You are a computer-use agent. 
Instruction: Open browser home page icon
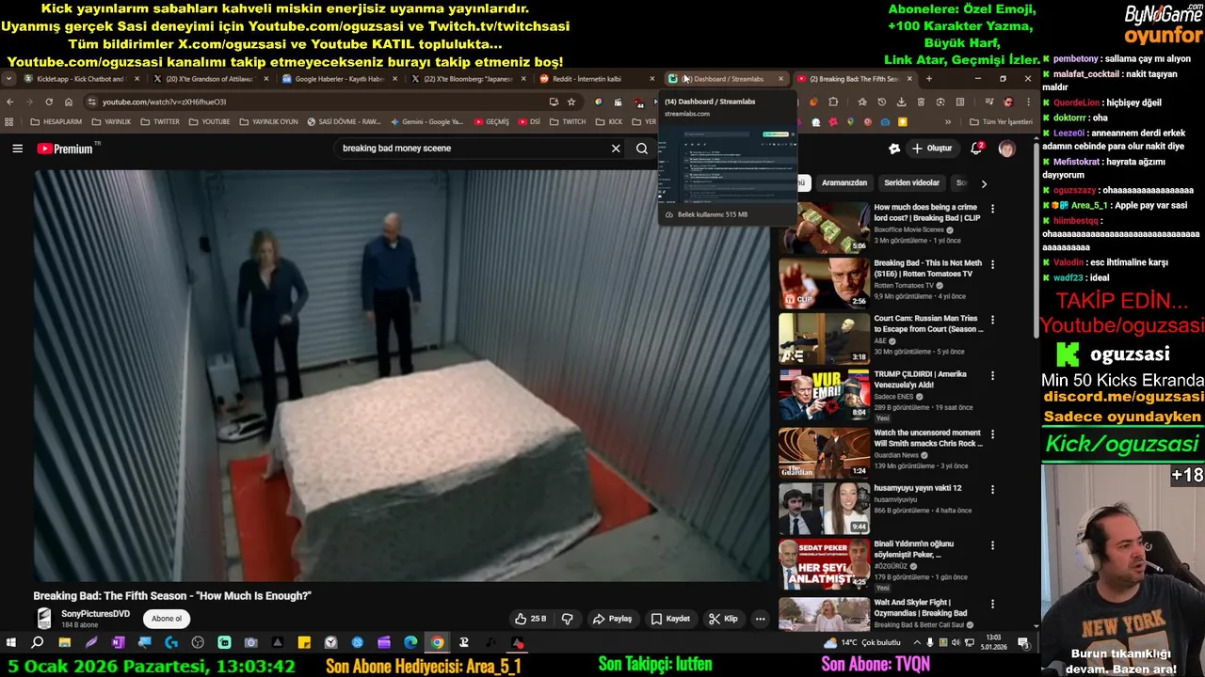(x=69, y=102)
